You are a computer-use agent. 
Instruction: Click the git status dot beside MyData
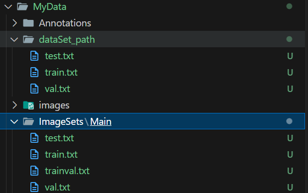pyautogui.click(x=289, y=6)
